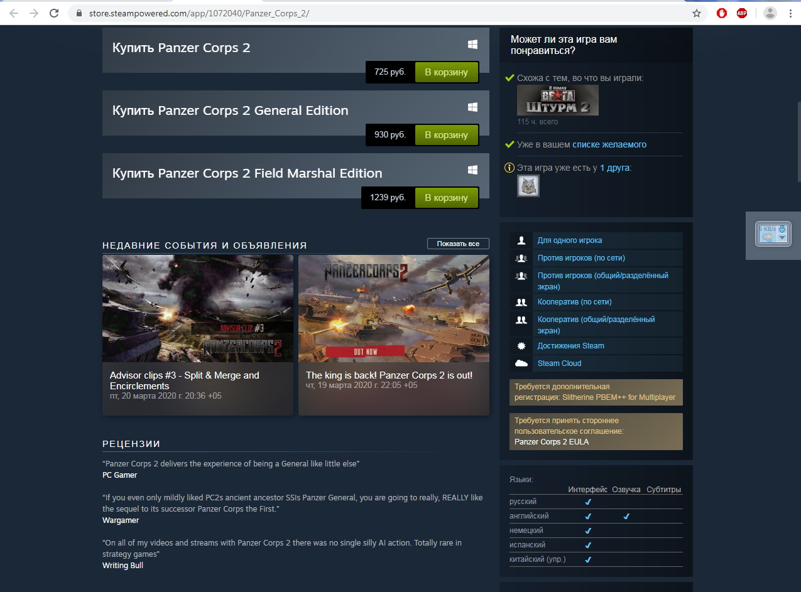Screen dimensions: 801x592
Task: Open 'Кооператив (общий/разделённый экран)' link
Action: 596,325
